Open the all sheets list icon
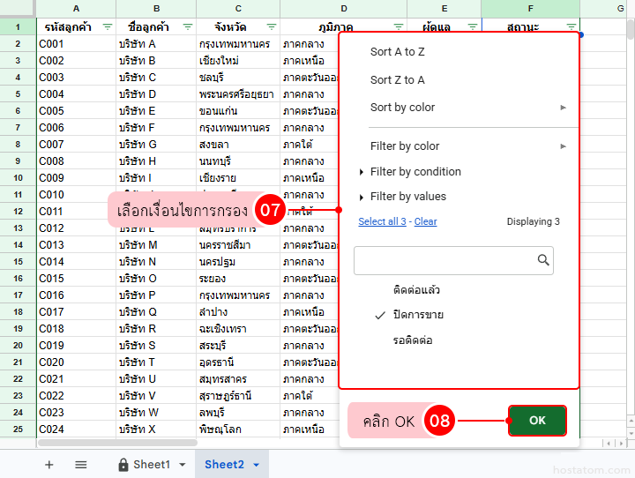 (x=81, y=465)
